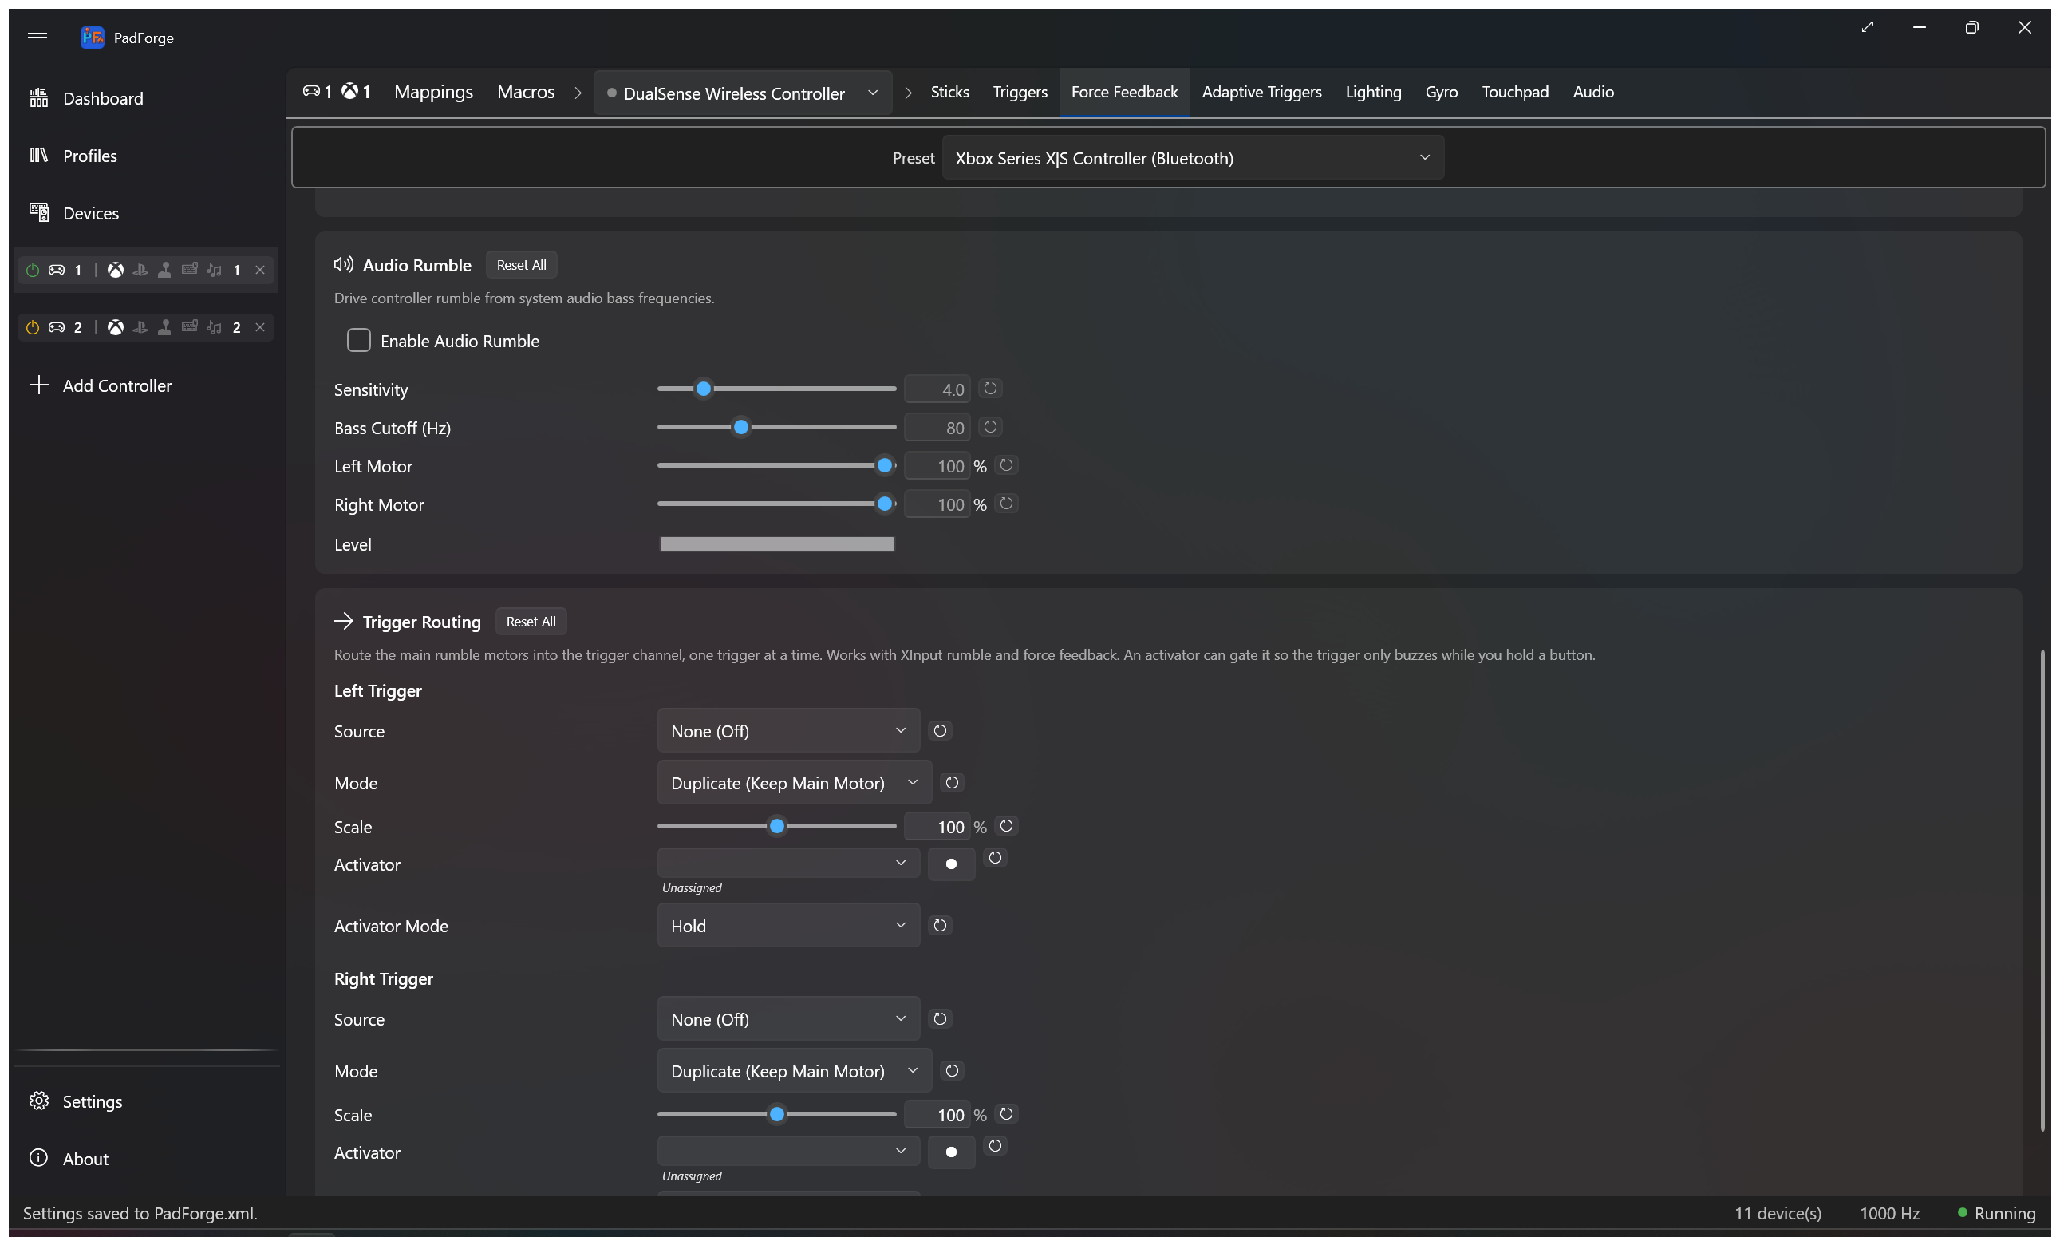
Task: Select keyboard-mouse type icon for controller 1
Action: 190,269
